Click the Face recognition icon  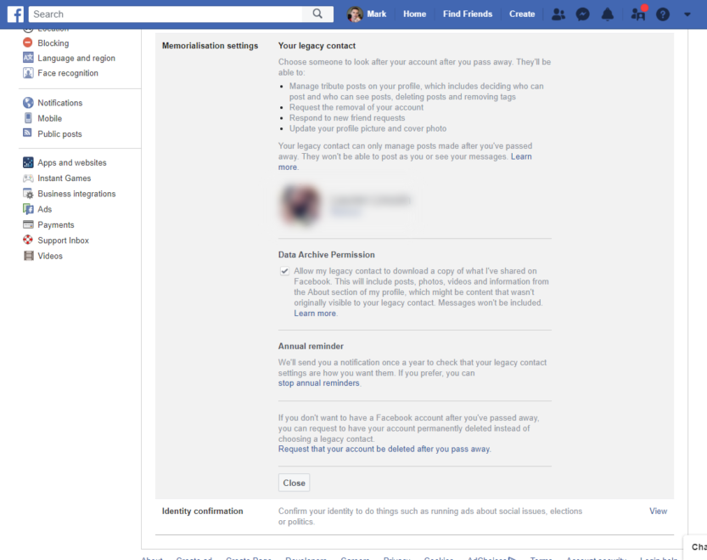(x=28, y=73)
